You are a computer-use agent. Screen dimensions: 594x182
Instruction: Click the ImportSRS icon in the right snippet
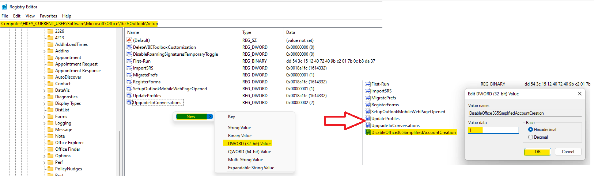(368, 91)
